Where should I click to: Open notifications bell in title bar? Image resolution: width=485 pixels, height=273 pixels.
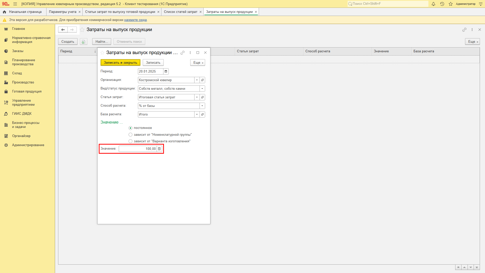433,4
